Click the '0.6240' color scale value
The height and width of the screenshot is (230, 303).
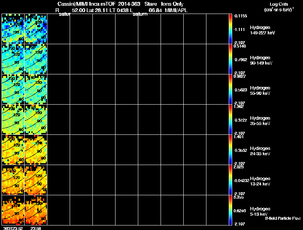point(240,211)
